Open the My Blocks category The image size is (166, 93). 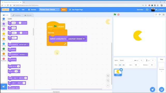[x=4, y=59]
